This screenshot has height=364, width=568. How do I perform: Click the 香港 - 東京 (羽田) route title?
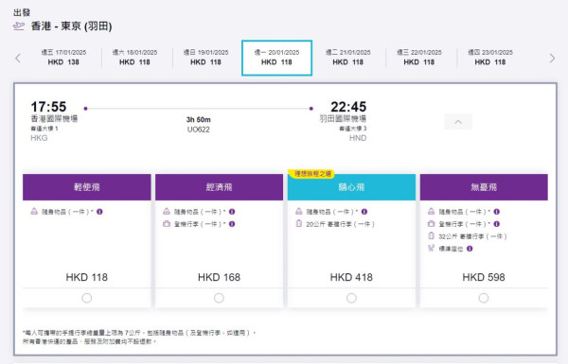tap(71, 26)
